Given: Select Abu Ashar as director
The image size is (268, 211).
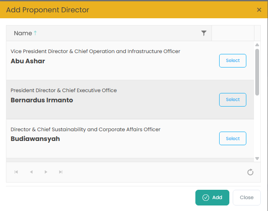Looking at the screenshot, I should (x=232, y=61).
